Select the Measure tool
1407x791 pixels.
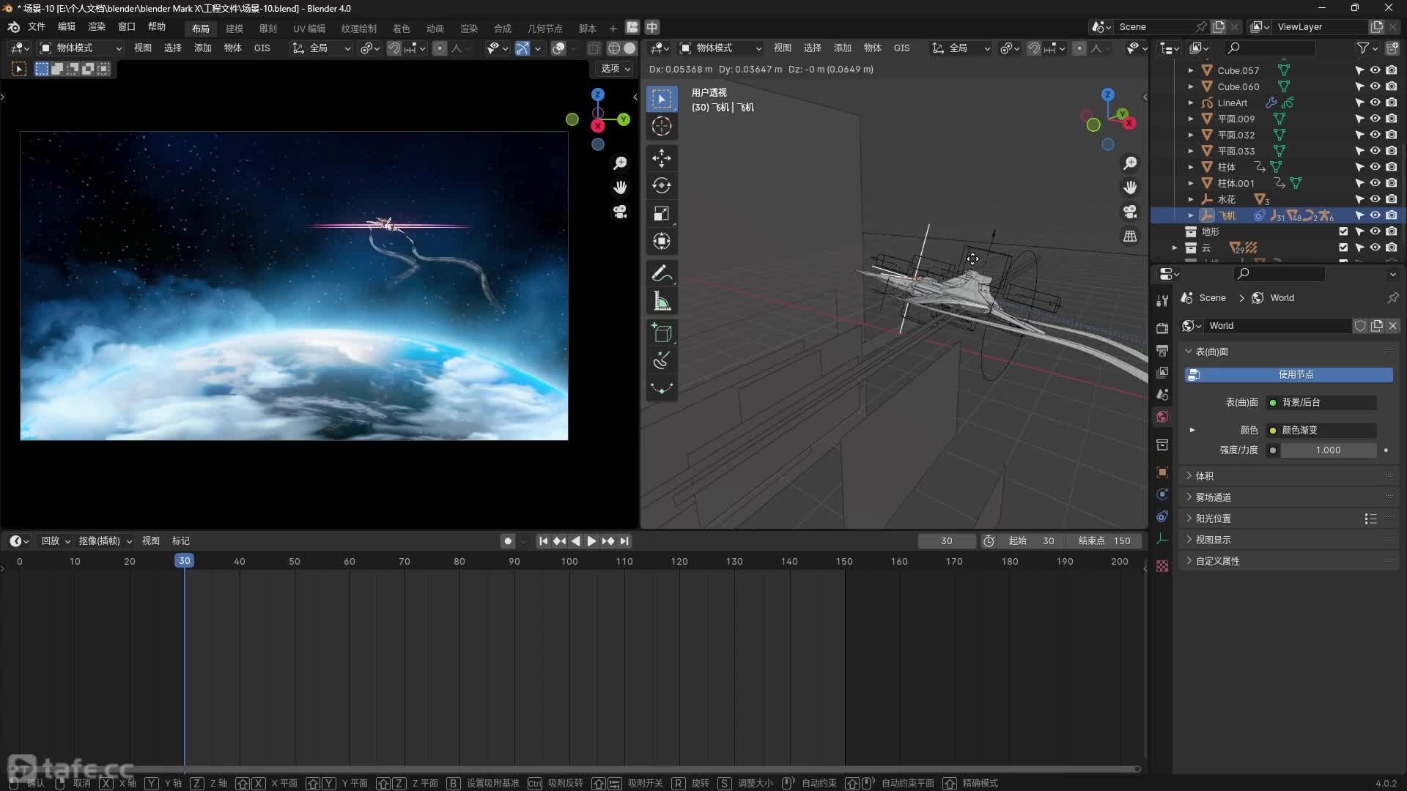pos(661,302)
